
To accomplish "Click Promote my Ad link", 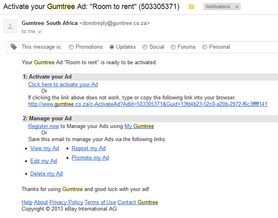I will coord(90,158).
